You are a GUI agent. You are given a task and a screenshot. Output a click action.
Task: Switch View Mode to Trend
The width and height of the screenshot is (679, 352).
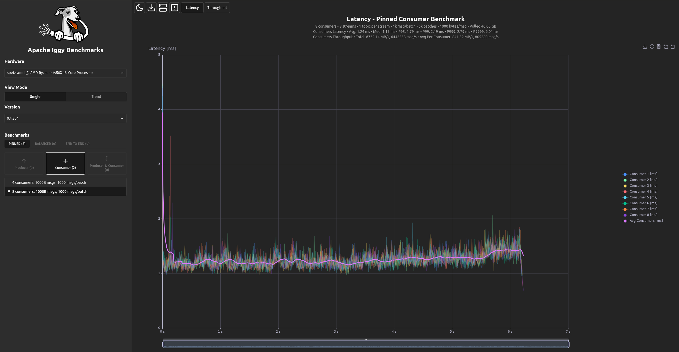[96, 97]
